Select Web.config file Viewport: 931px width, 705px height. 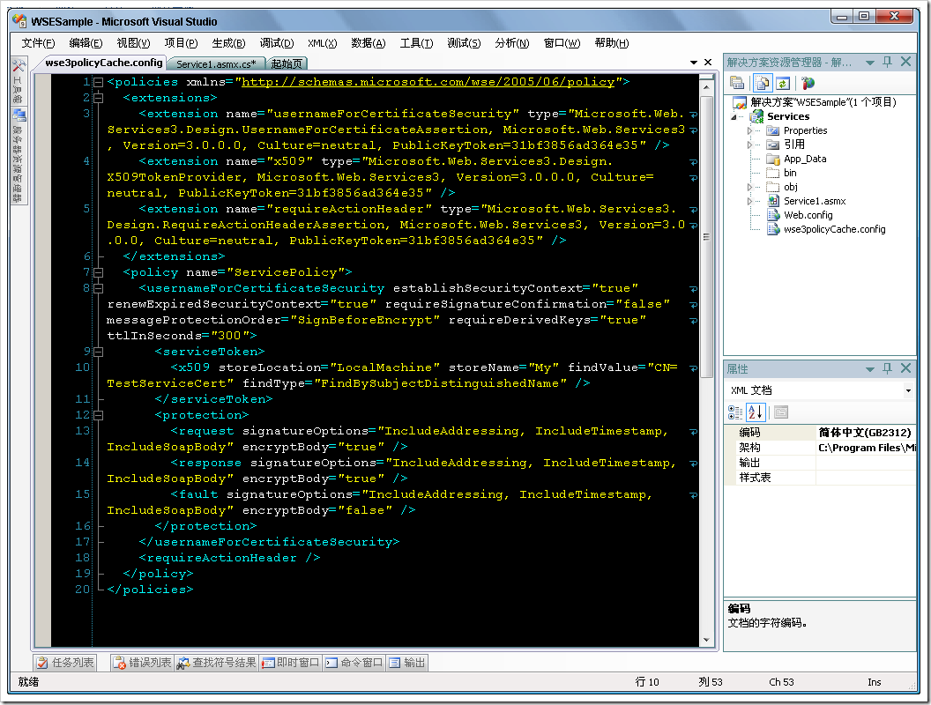808,215
